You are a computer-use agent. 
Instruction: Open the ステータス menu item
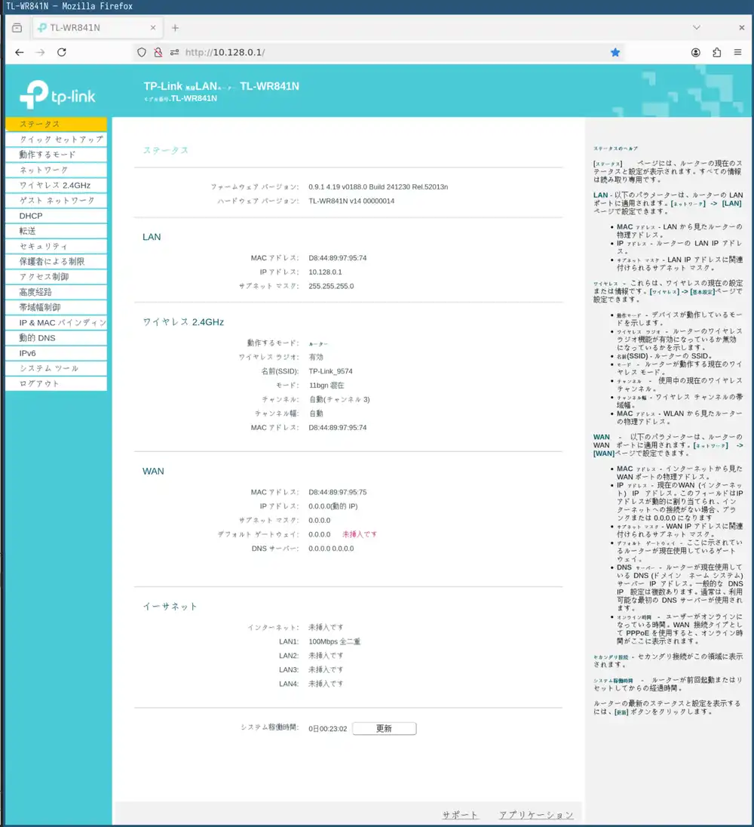[x=56, y=124]
